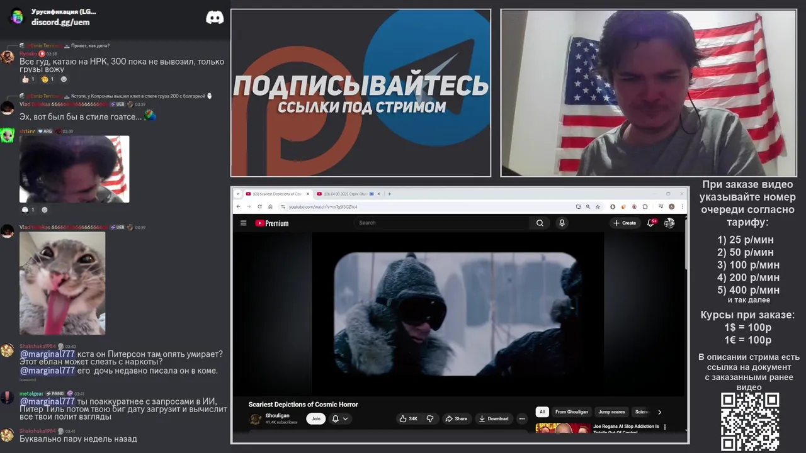Switch to the Scariest Depictions tab

277,194
